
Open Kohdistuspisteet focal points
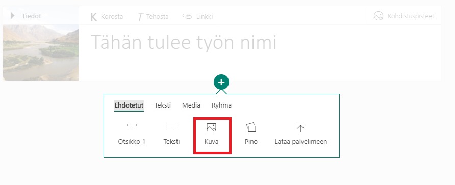403,16
